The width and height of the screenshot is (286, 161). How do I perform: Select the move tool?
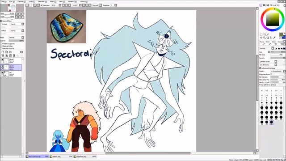(x=261, y=38)
